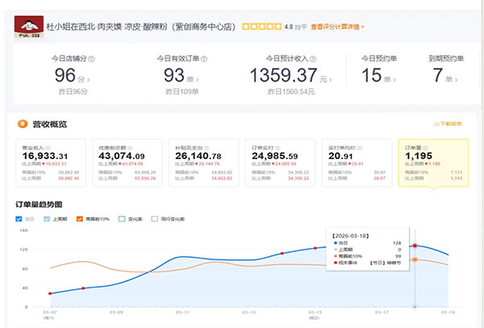
Task: Toggle the 上周期 series checkbox
Action: (x=48, y=219)
